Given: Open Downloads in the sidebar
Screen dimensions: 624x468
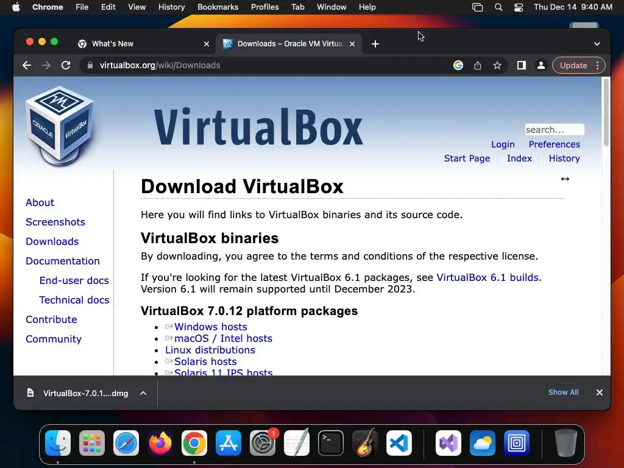Looking at the screenshot, I should tap(52, 241).
